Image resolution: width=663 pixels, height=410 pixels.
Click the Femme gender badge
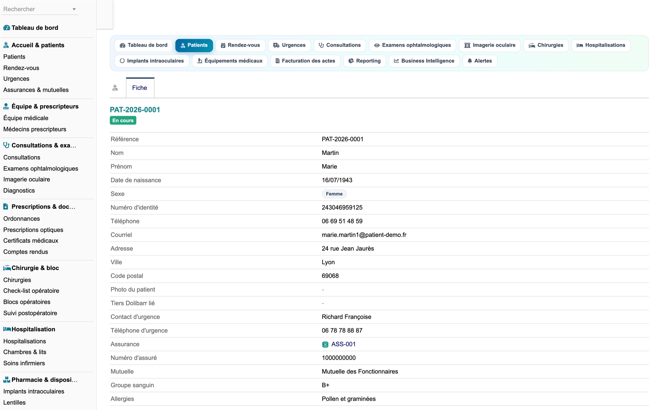click(x=334, y=194)
